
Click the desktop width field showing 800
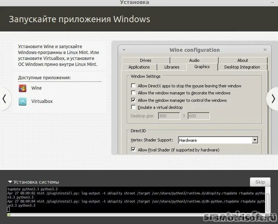tap(169, 116)
